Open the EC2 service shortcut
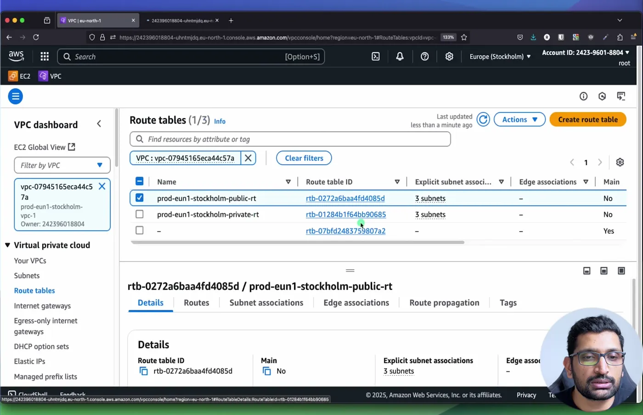Screen dimensions: 643x415 (19, 76)
